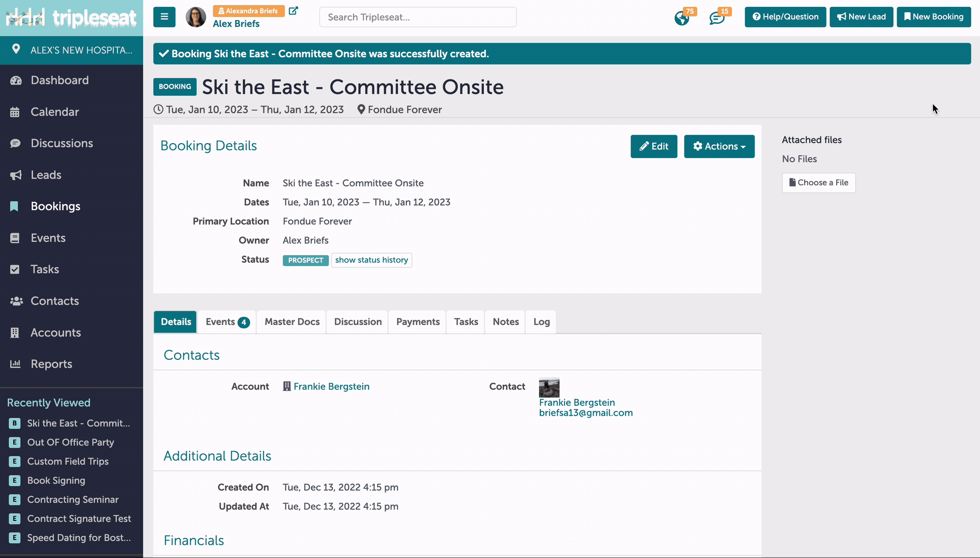Open the Log tab
This screenshot has width=980, height=558.
tap(541, 321)
